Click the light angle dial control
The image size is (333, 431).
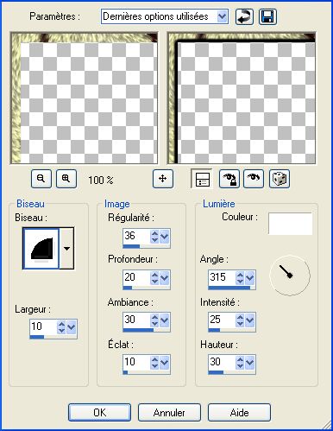[x=290, y=275]
